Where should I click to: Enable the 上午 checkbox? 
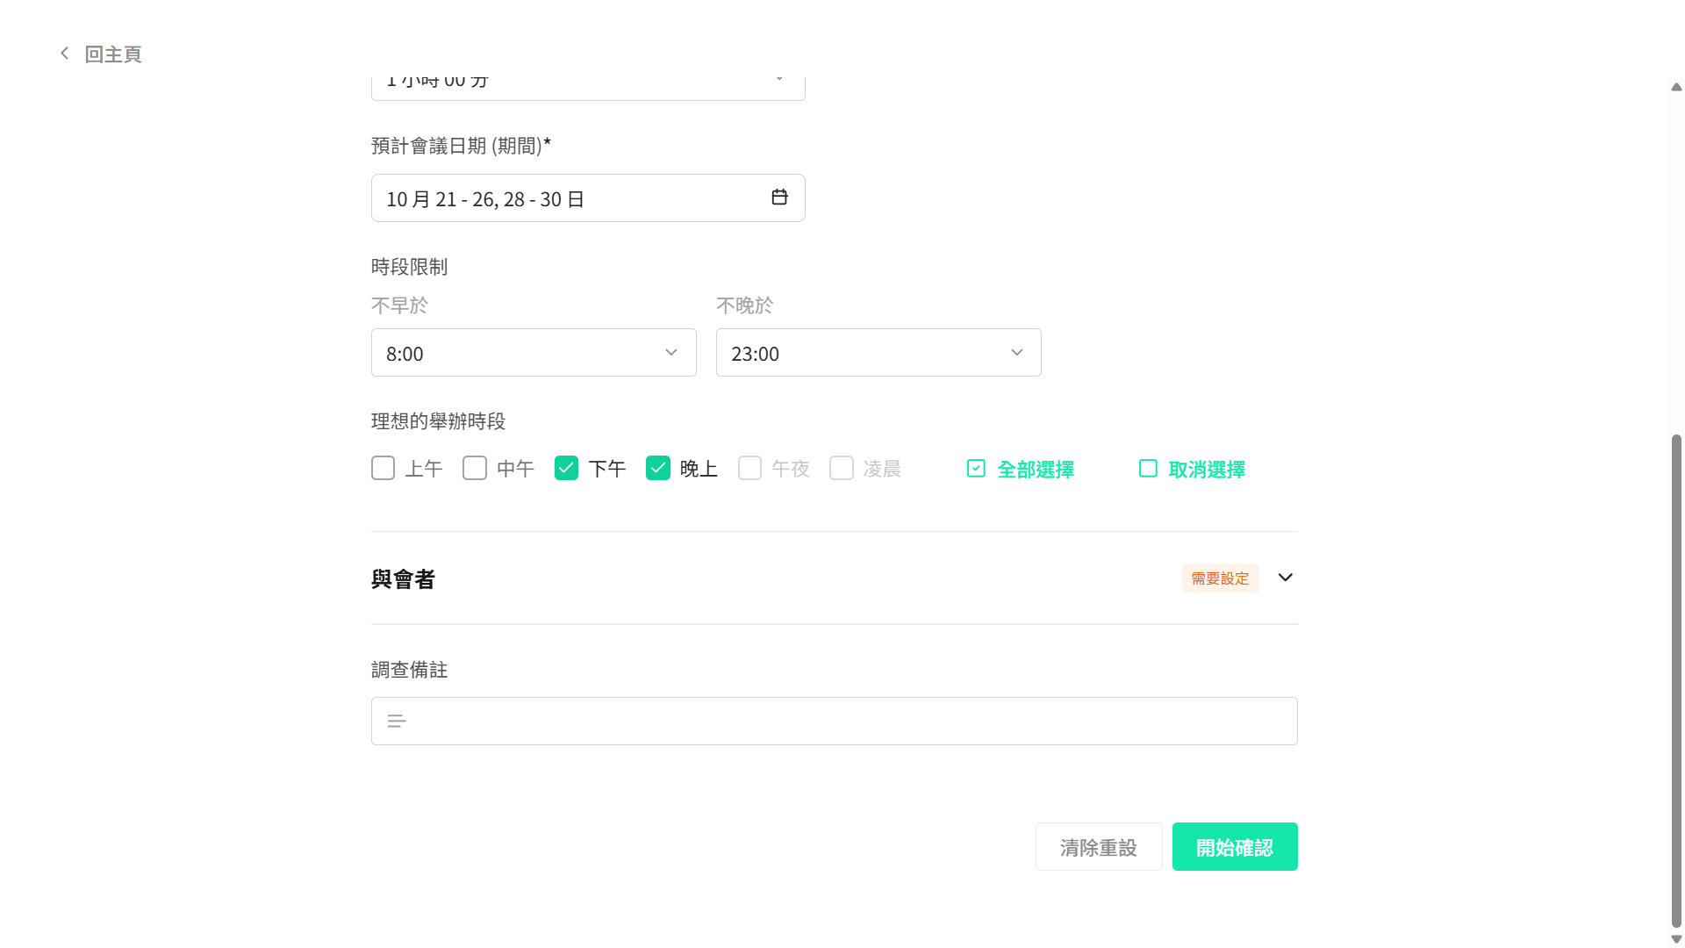tap(383, 468)
